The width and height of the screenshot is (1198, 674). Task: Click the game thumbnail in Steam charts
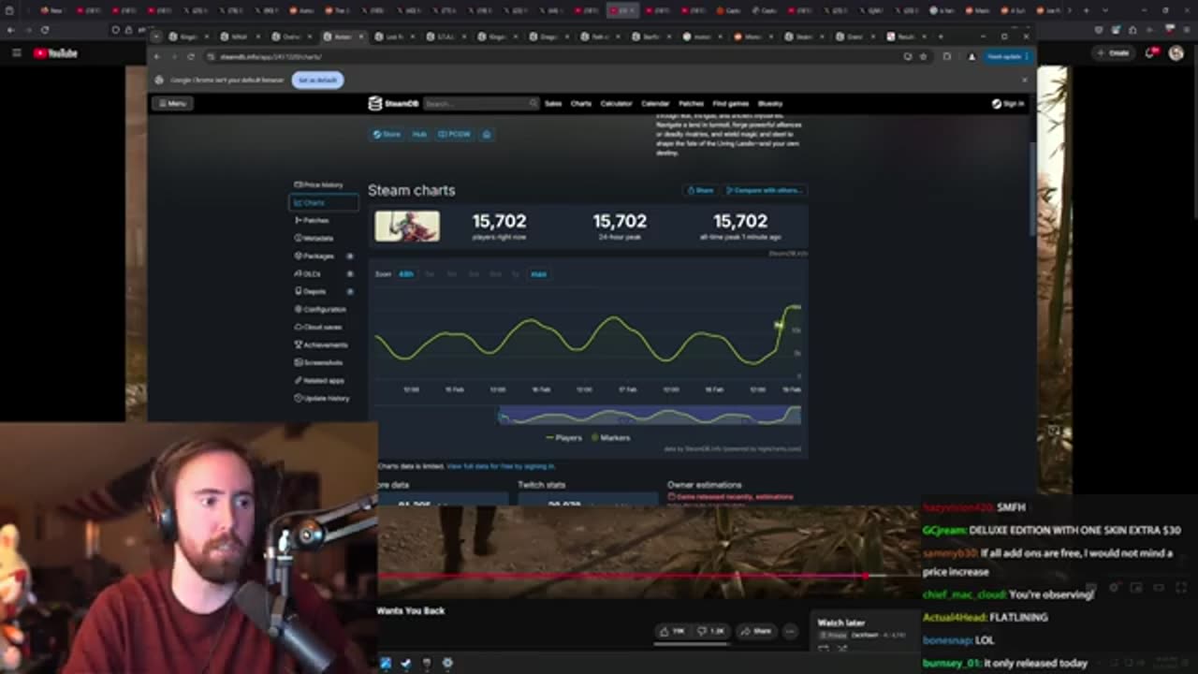tap(407, 227)
